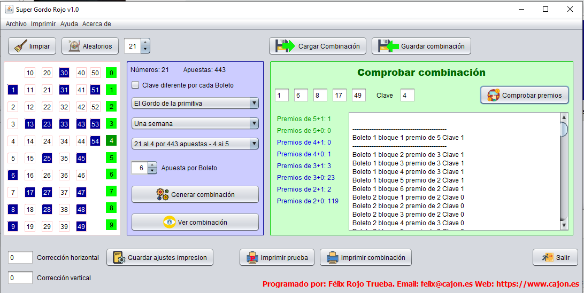
Task: Select number 52 in the number grid
Action: coord(95,107)
